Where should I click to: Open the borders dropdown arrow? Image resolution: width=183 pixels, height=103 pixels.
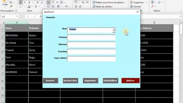(24, 7)
